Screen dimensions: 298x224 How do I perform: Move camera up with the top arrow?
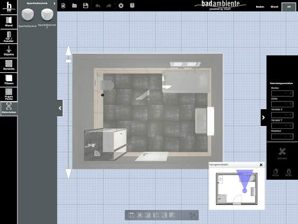click(x=68, y=51)
